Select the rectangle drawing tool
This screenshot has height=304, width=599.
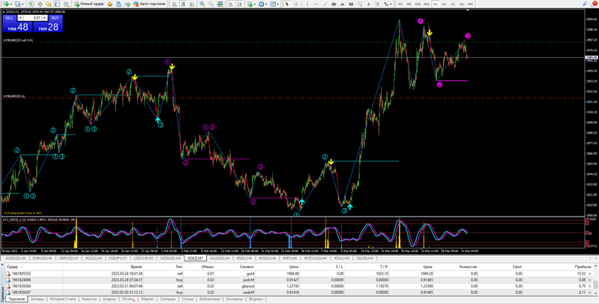tap(351, 5)
